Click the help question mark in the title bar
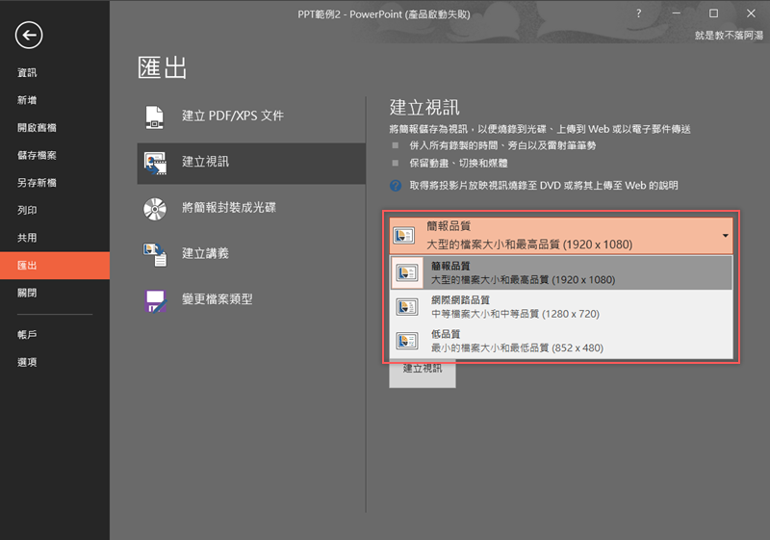 [638, 13]
